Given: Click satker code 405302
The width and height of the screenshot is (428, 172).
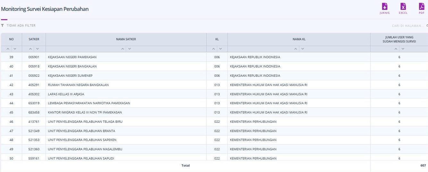Looking at the screenshot, I should 34,94.
